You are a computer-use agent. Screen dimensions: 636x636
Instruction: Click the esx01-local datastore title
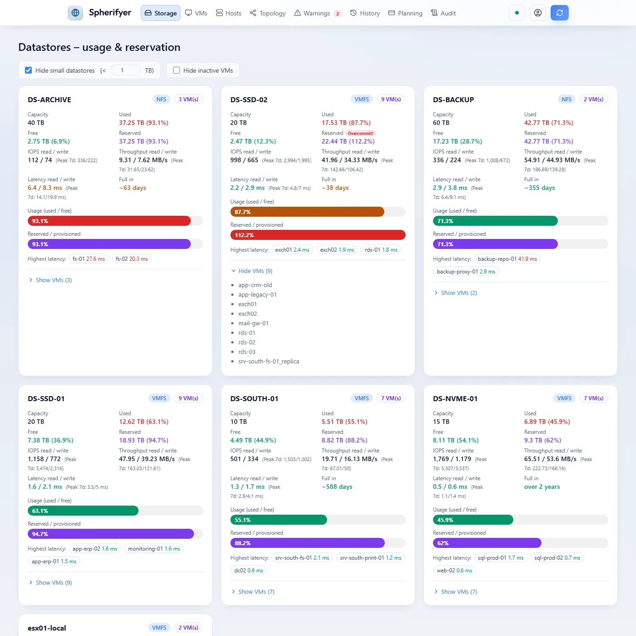pyautogui.click(x=47, y=628)
